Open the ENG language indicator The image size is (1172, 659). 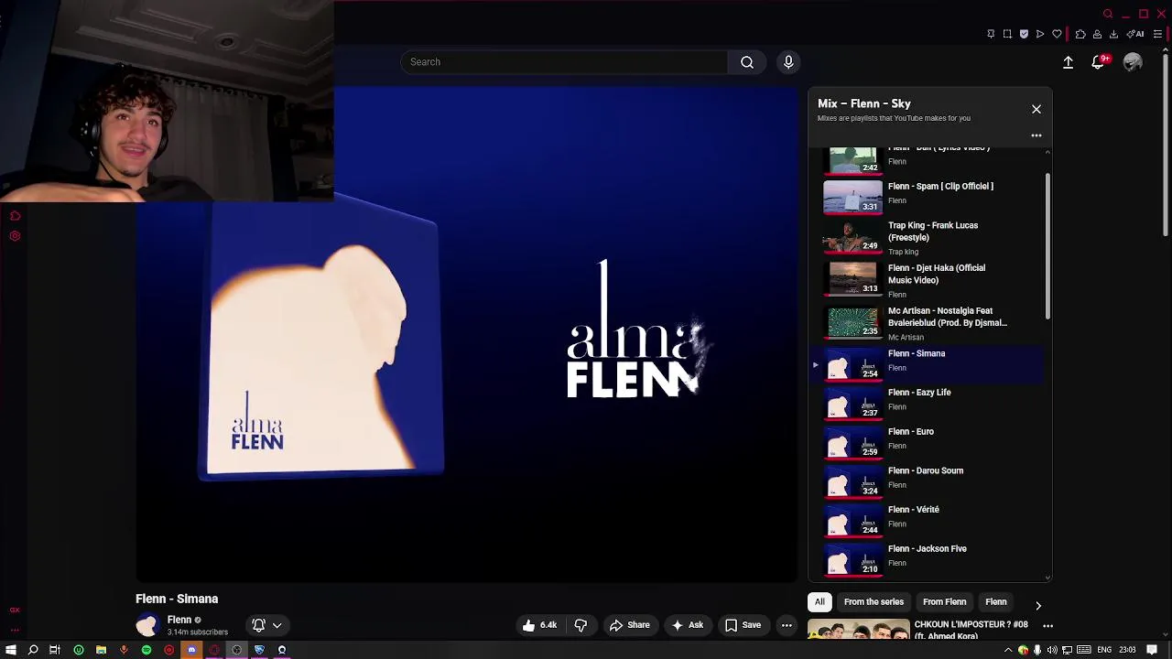pyautogui.click(x=1104, y=650)
